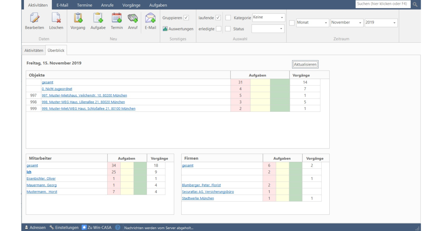Log a new Anruf phone call
Image resolution: width=442 pixels, height=231 pixels.
pos(133,18)
